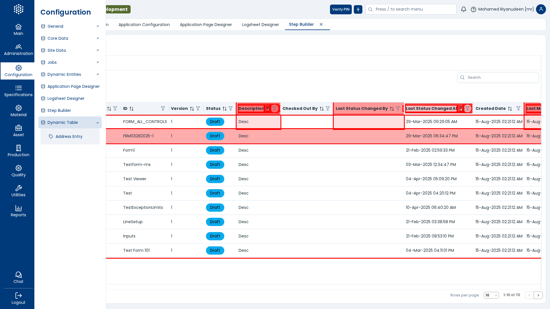Open the notifications bell icon

(463, 9)
